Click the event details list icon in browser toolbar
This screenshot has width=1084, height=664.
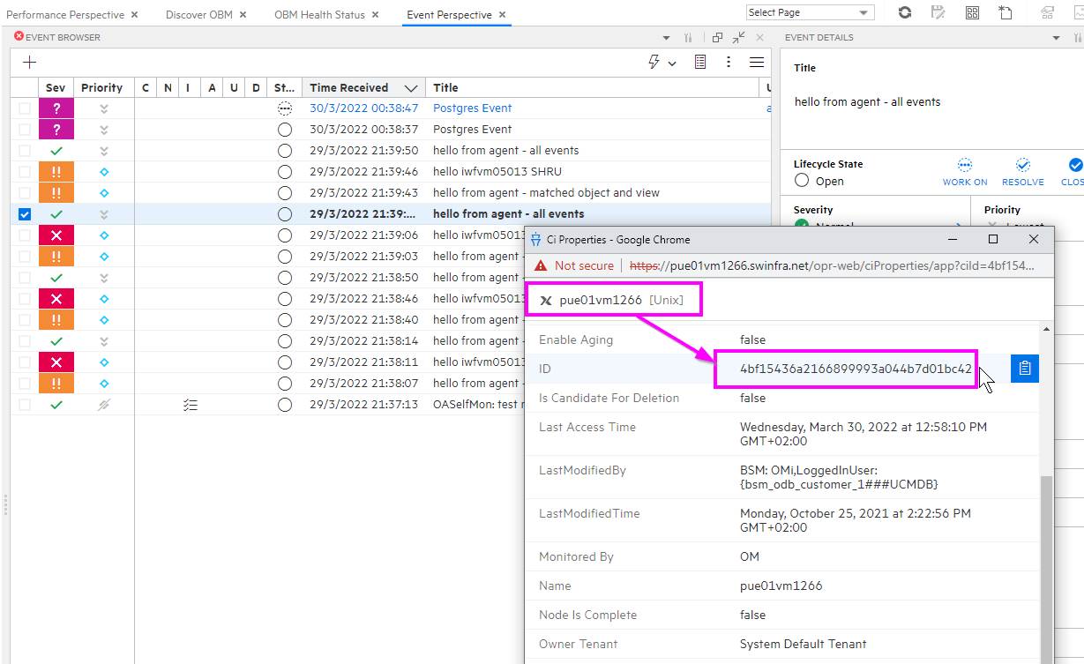click(700, 62)
